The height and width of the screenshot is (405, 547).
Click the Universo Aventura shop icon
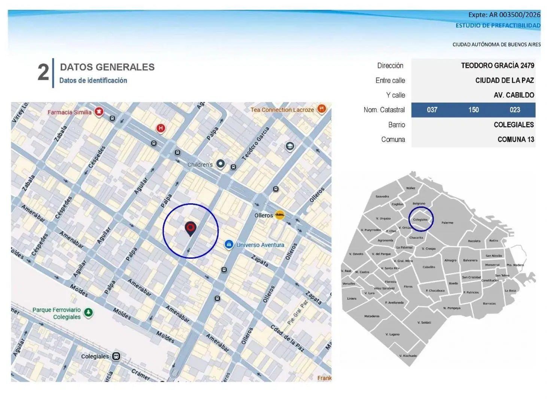pyautogui.click(x=229, y=244)
